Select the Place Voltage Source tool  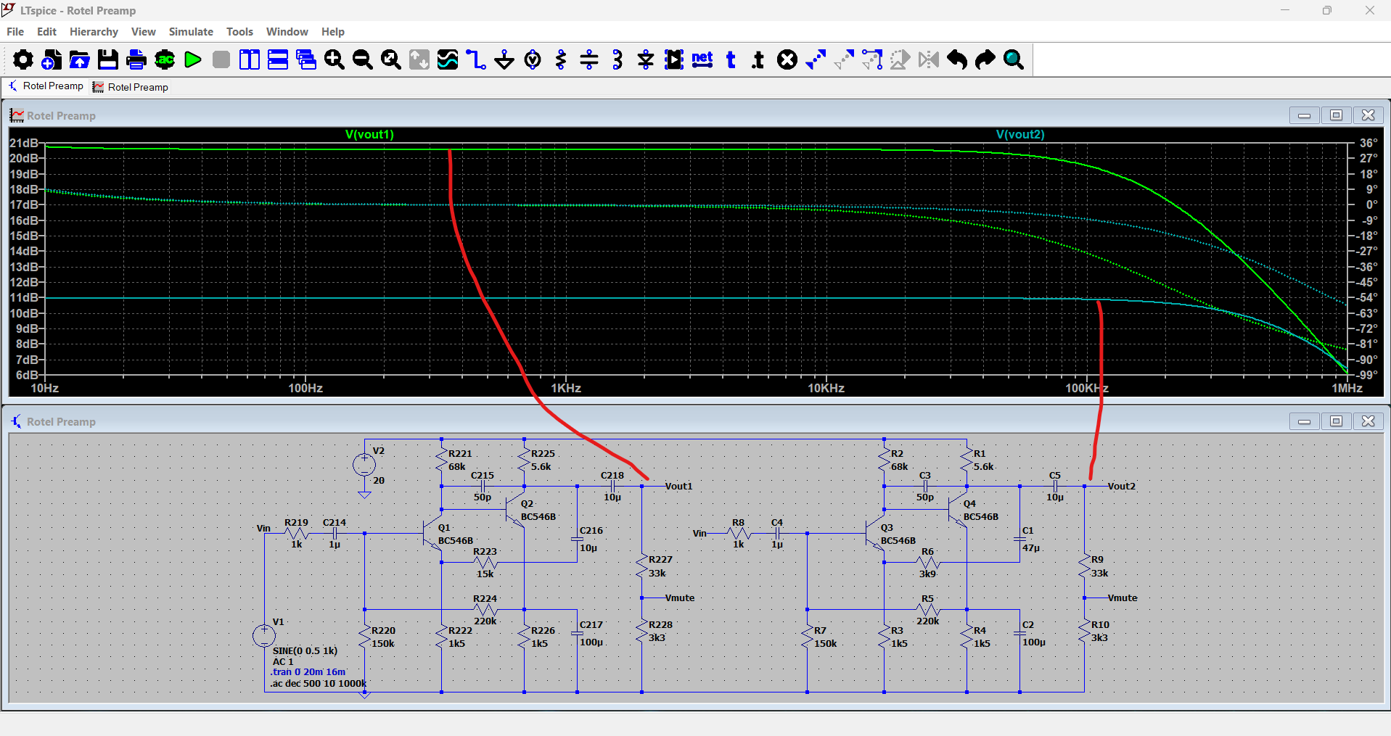pos(533,59)
